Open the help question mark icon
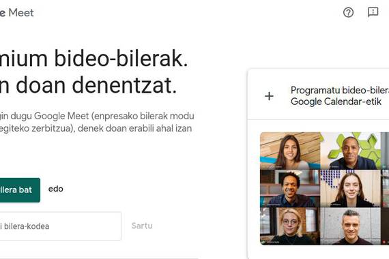The image size is (389, 259). coord(348,12)
